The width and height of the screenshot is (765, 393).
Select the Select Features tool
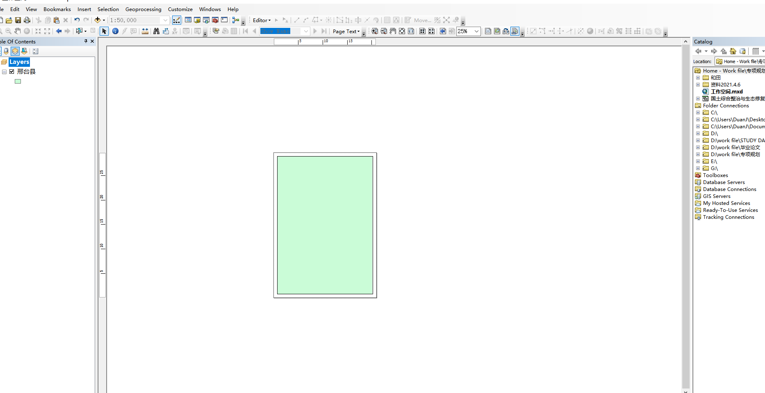point(79,31)
